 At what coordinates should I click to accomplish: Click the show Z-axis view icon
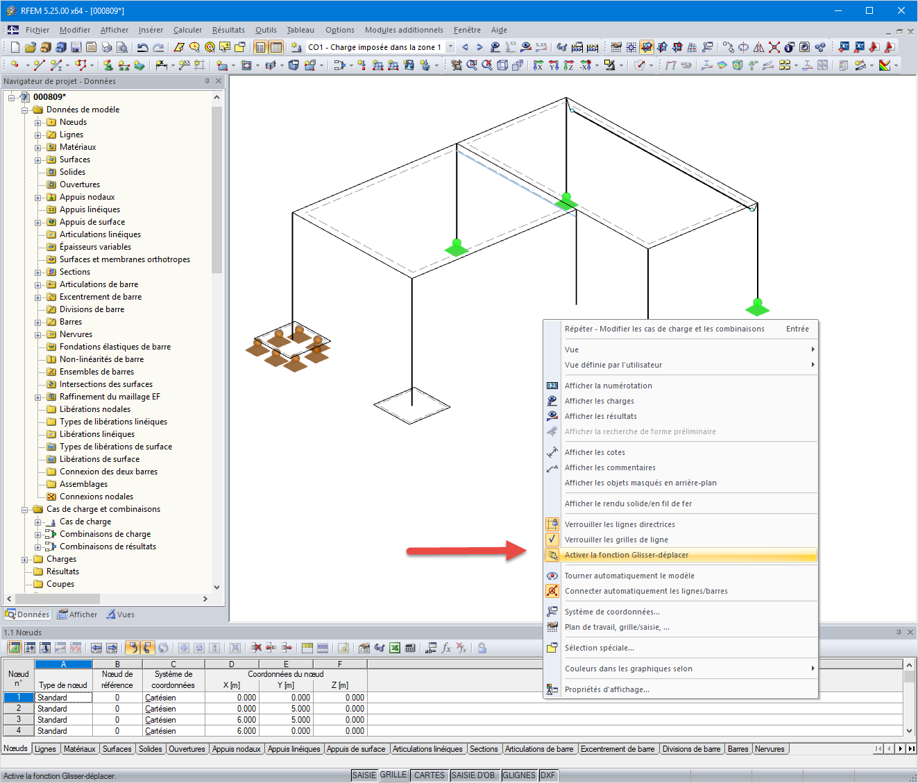tap(568, 65)
